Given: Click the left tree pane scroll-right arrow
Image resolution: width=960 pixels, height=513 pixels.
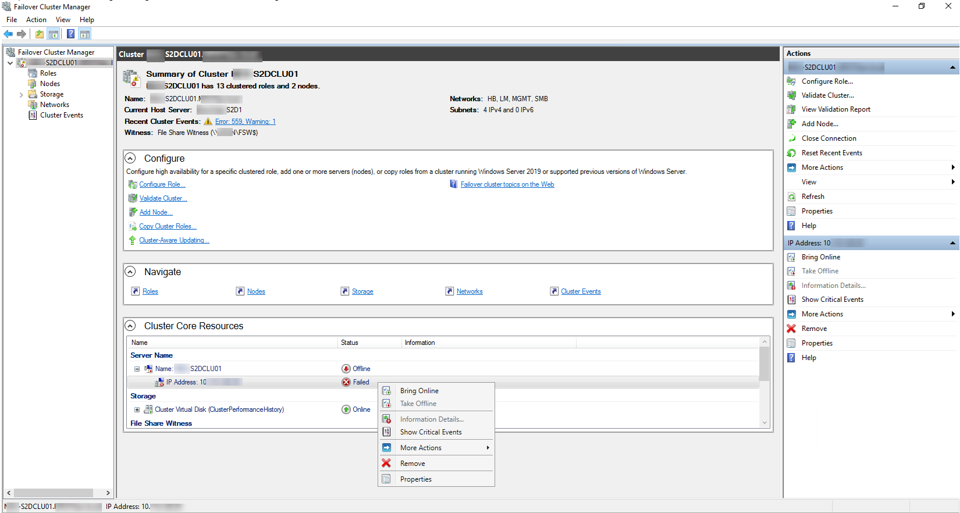Looking at the screenshot, I should [x=108, y=493].
